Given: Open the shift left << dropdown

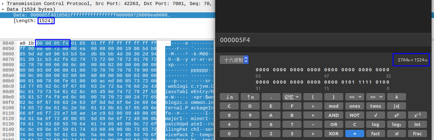Looking at the screenshot, I should (354, 97).
